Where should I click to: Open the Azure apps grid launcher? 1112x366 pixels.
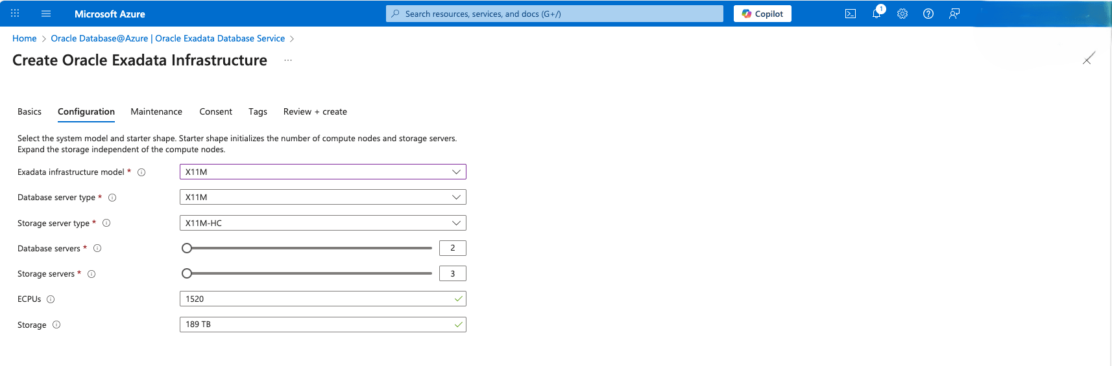[15, 13]
